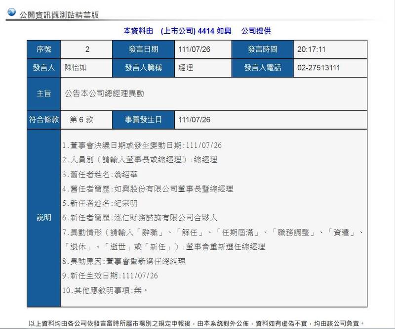Click the 發言時間 header cell
Screen dimensions: 395x329
click(x=263, y=49)
